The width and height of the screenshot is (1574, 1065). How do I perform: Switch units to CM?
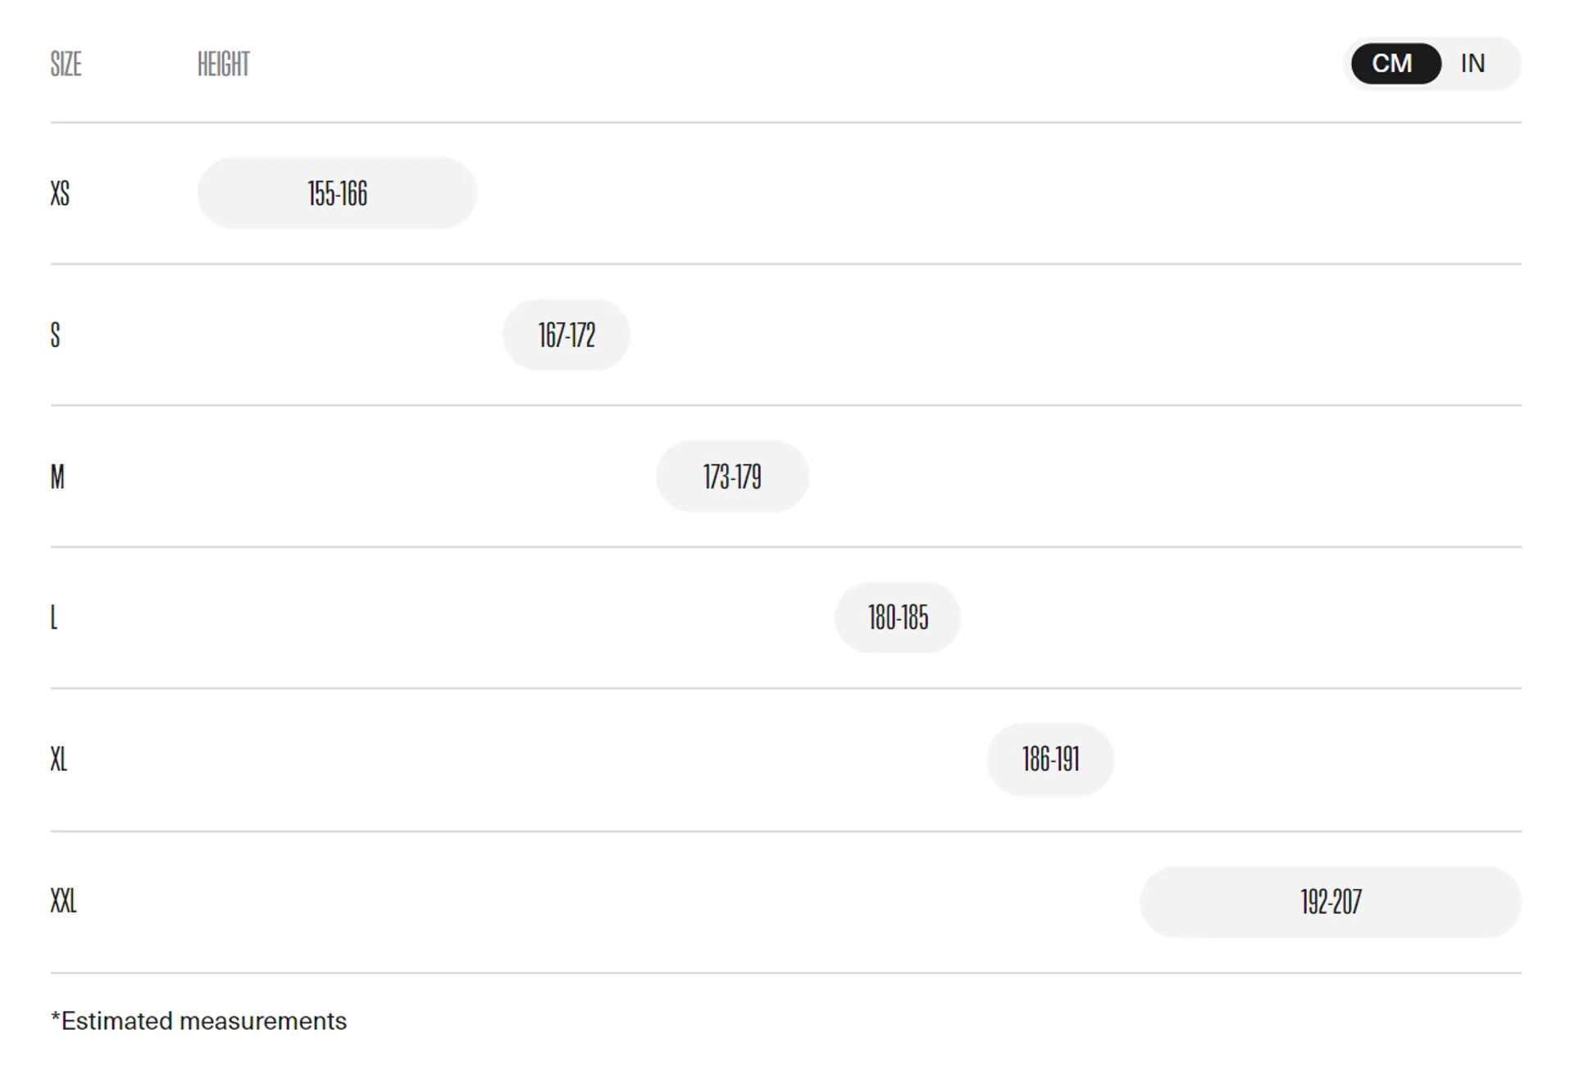1394,64
